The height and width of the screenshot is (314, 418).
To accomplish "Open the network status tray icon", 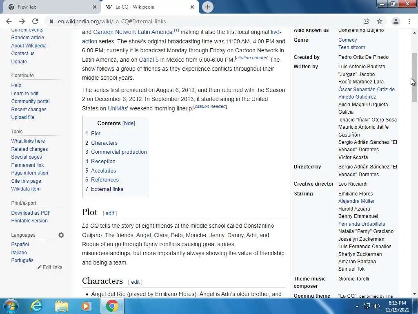I will [x=367, y=306].
